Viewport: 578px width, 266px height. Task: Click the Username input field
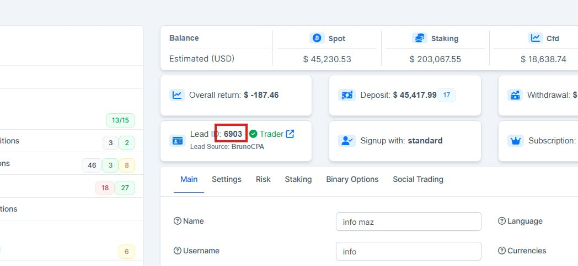tap(409, 251)
